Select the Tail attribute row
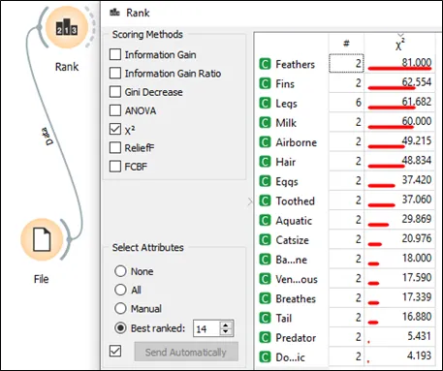Screen dimensions: 443x371 (345, 318)
